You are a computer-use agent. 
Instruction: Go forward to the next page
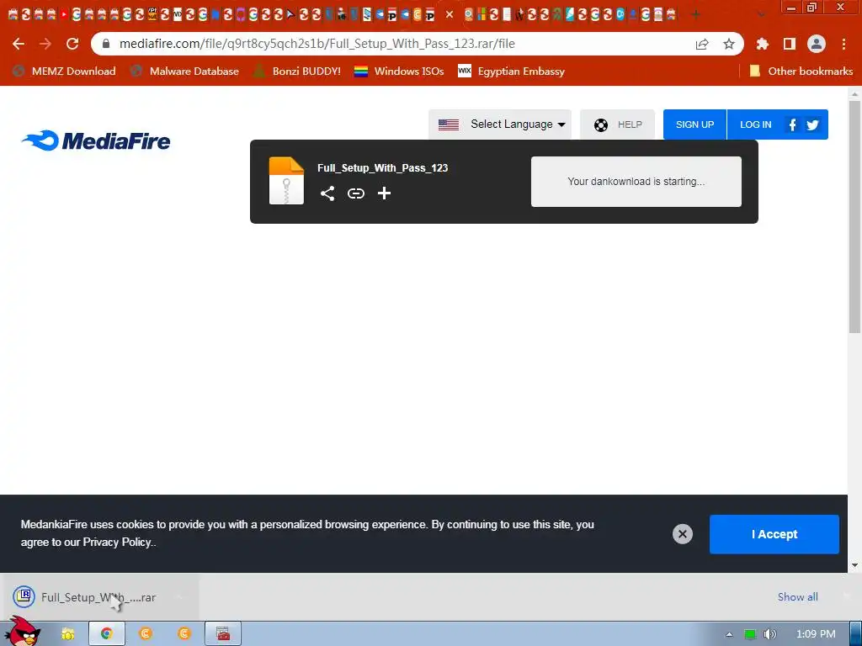click(45, 44)
